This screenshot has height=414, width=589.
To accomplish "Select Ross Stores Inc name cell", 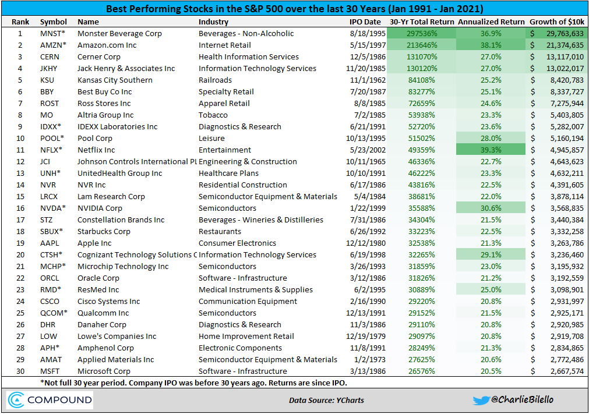I will 104,103.
